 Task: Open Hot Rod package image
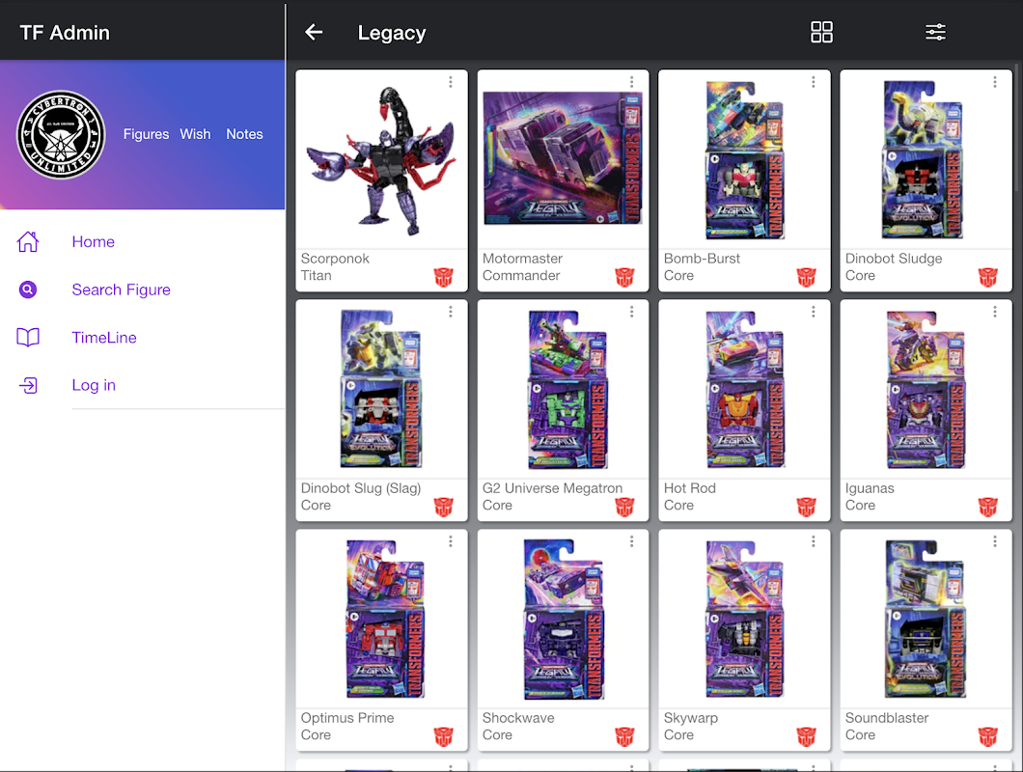[744, 390]
